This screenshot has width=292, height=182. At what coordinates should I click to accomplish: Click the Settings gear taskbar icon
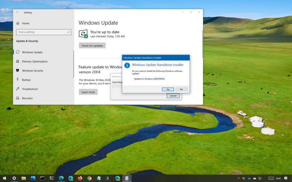coord(14,178)
